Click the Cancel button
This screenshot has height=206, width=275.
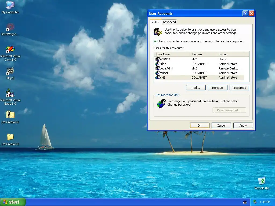[x=221, y=126]
